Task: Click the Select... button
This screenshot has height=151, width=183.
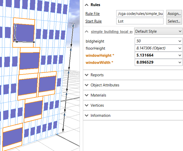Action: coord(174,21)
